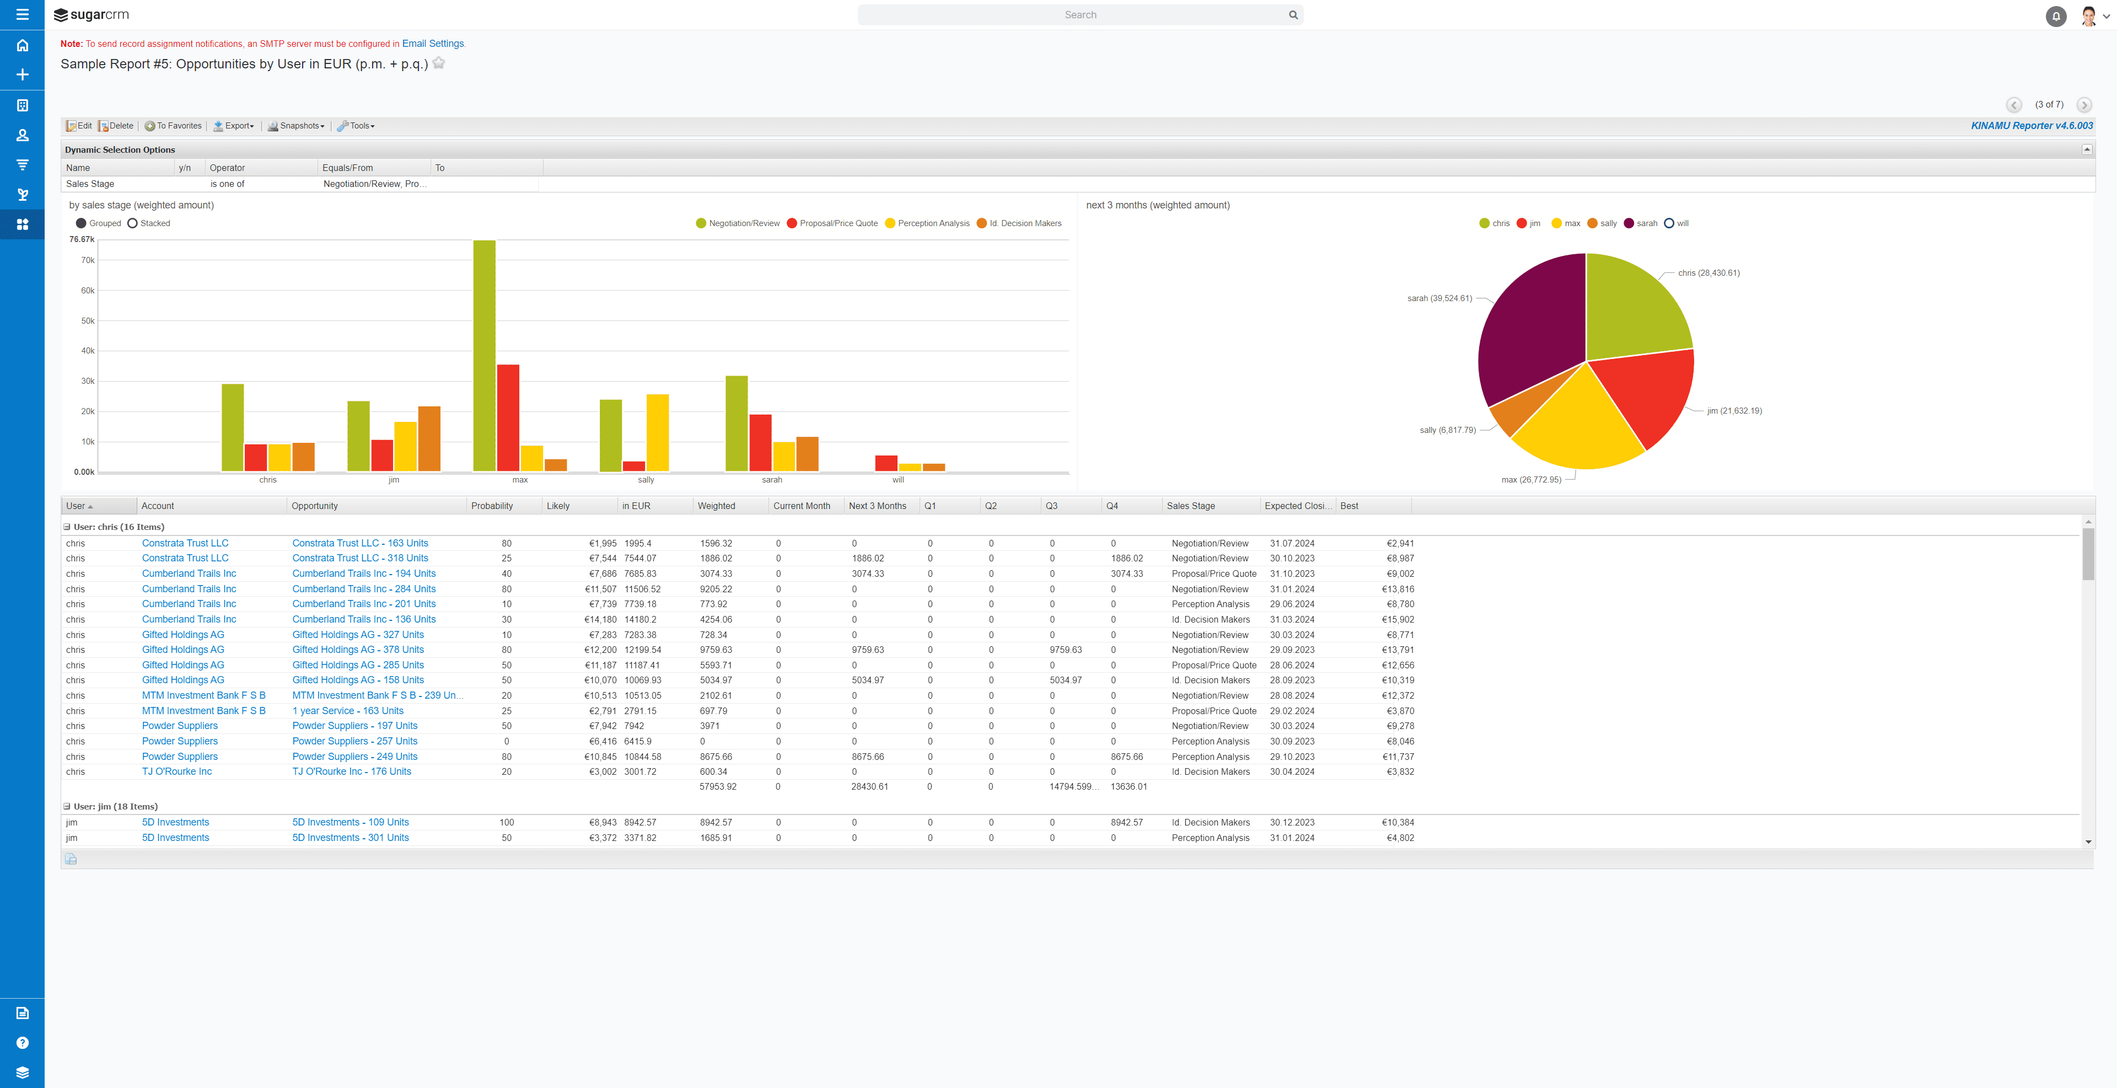Viewport: 2117px width, 1088px height.
Task: Toggle Negotiation/Review series in bar chart
Action: point(737,223)
